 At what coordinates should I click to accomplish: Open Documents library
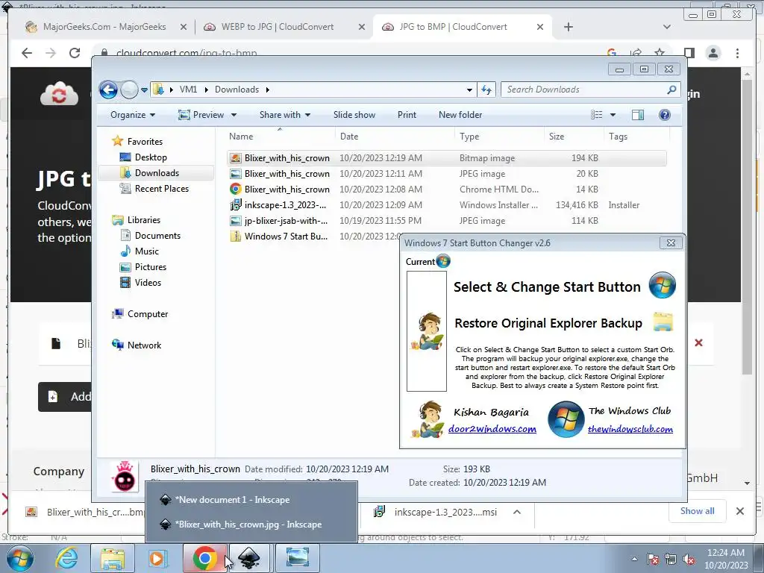click(x=157, y=236)
